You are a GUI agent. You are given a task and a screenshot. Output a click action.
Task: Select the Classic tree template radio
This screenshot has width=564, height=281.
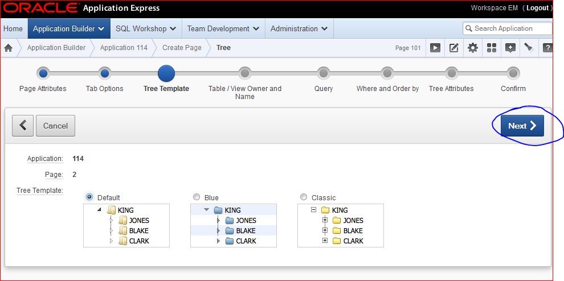coord(304,197)
